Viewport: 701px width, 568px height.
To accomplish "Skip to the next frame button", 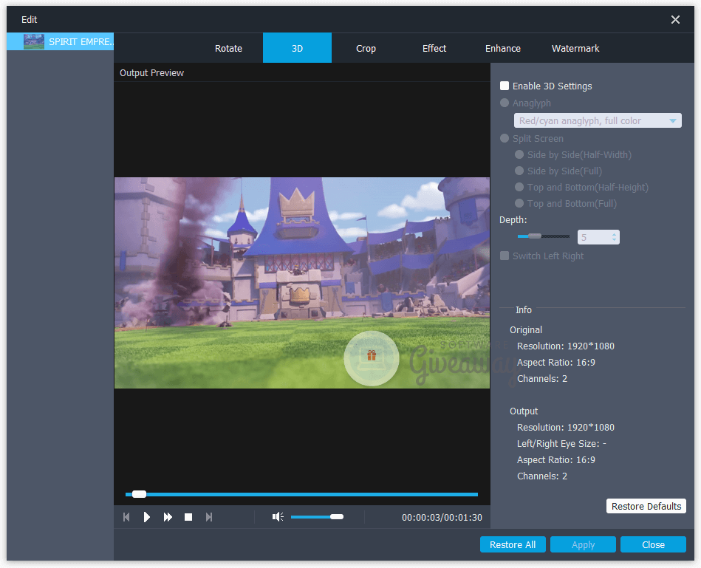I will pos(209,517).
